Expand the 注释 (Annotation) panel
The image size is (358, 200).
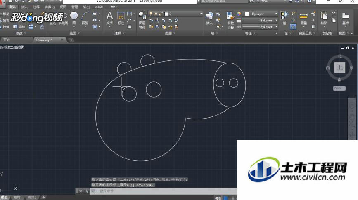tap(119, 33)
